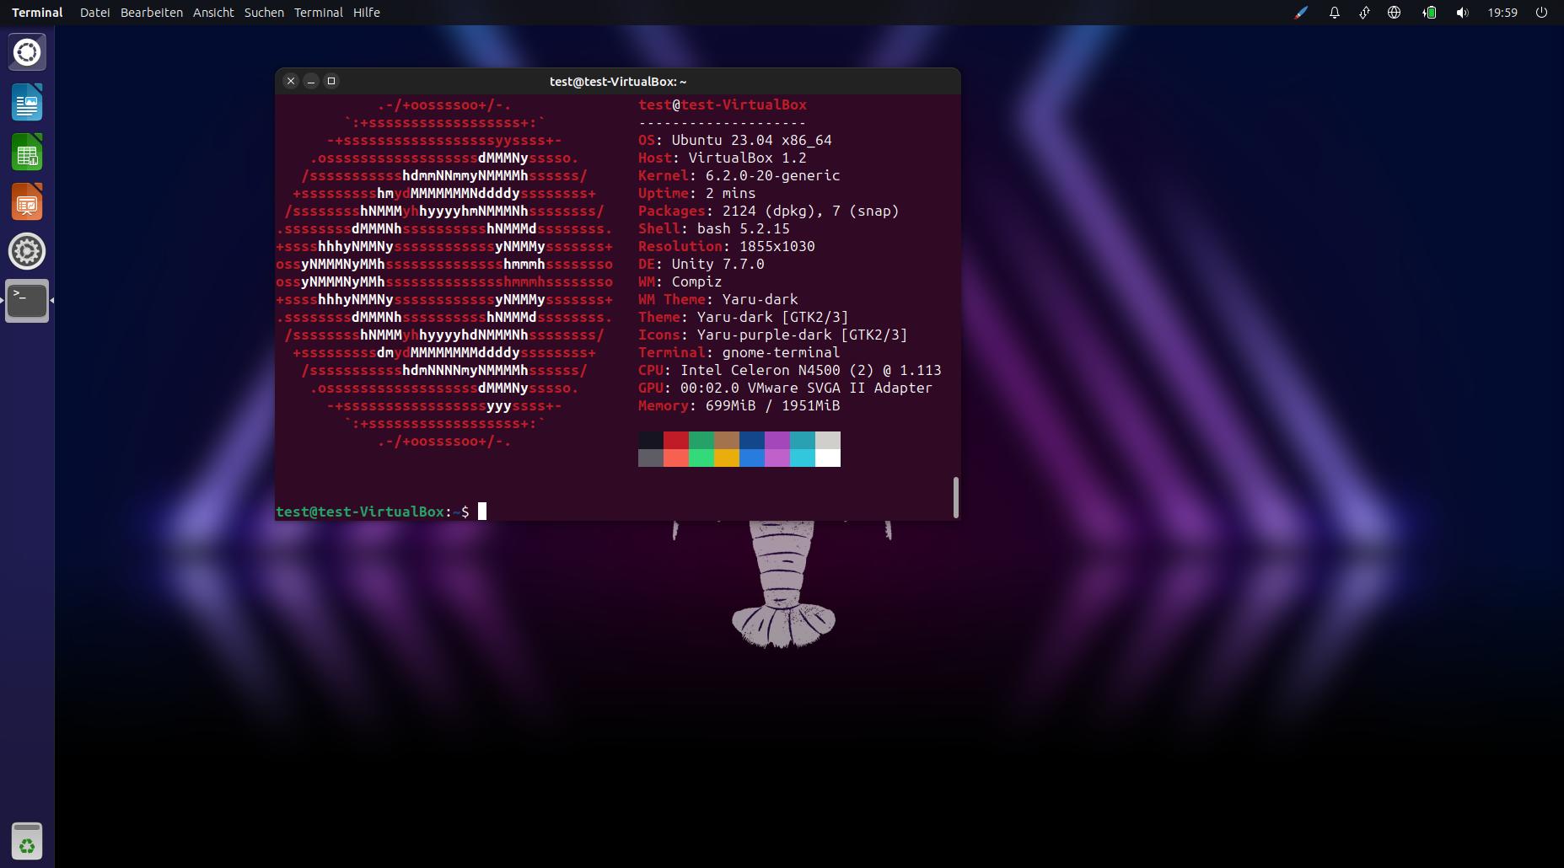Click the paintbrush indicator in top panel

point(1301,13)
